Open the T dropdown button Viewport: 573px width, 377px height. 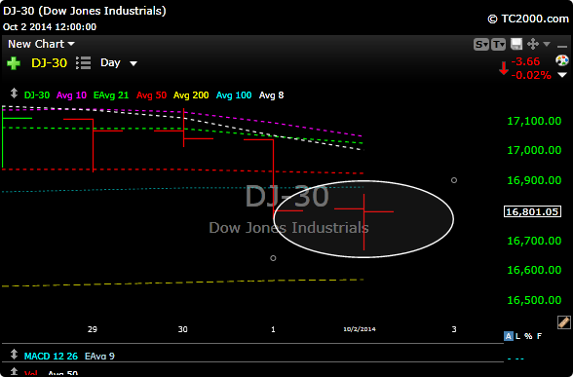click(499, 45)
